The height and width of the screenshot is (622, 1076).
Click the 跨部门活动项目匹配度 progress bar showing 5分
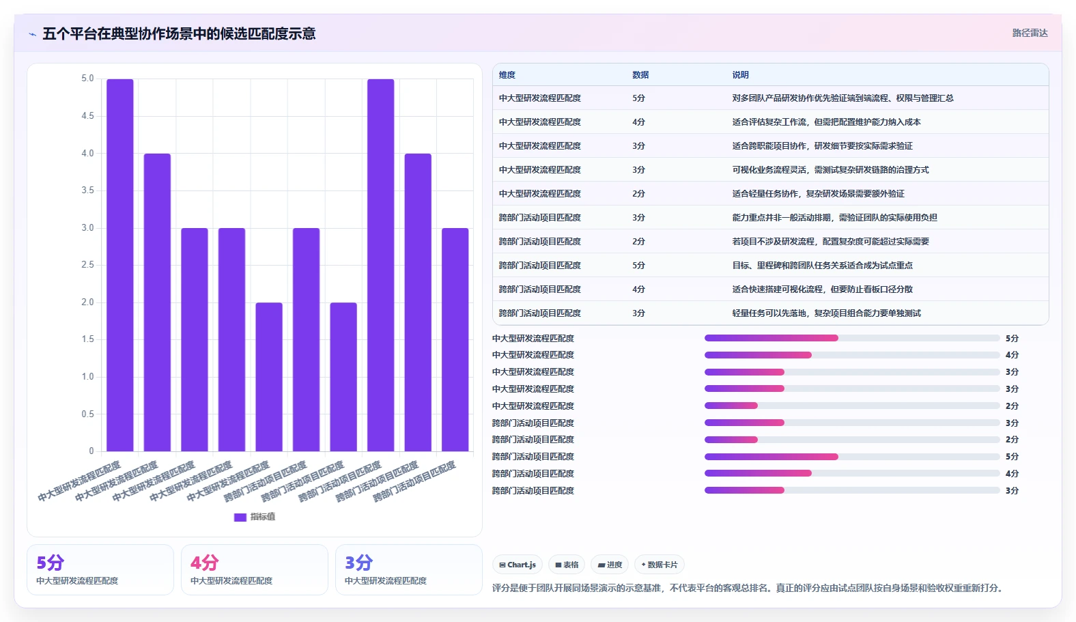click(x=852, y=457)
